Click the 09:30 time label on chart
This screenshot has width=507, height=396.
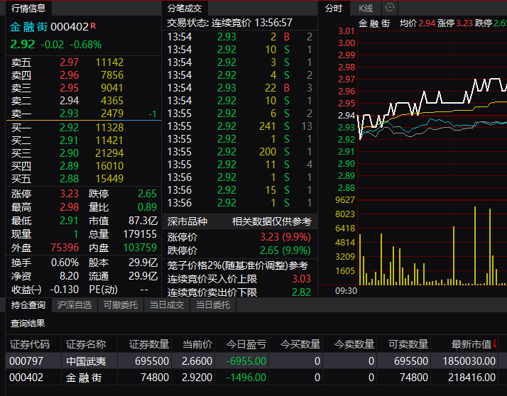click(x=346, y=291)
